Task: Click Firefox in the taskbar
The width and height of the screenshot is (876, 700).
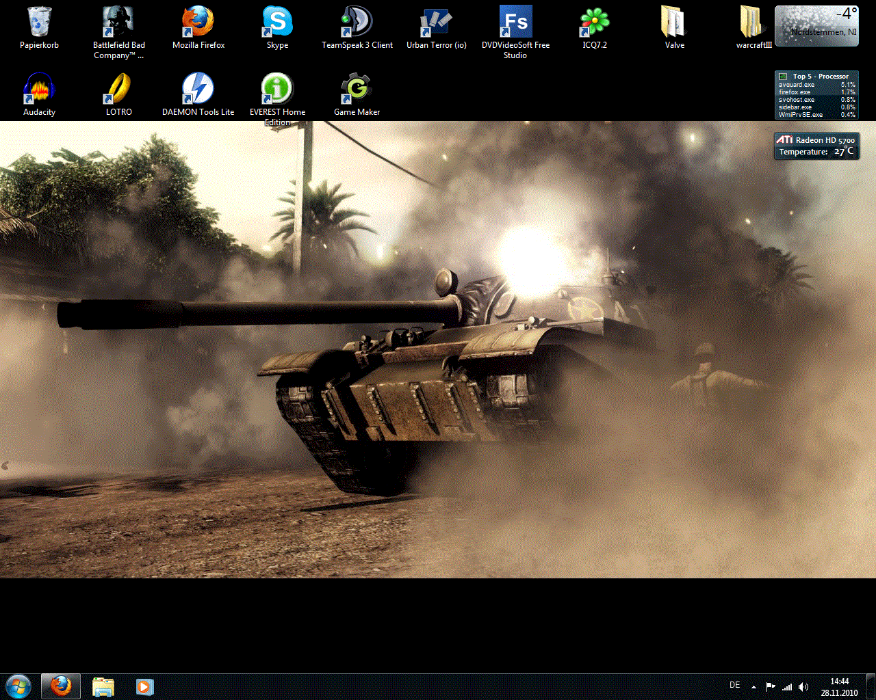Action: (x=61, y=686)
